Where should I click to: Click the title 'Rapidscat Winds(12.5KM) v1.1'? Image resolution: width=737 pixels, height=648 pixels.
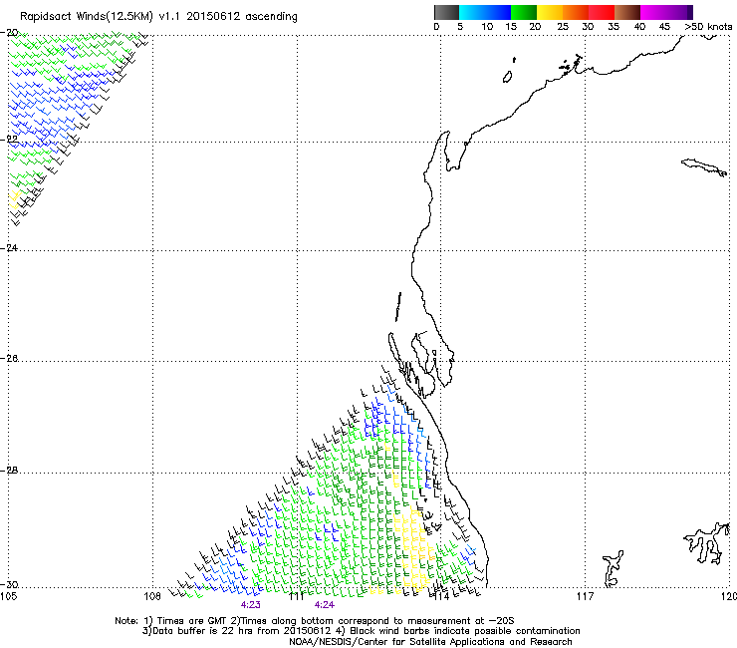101,17
